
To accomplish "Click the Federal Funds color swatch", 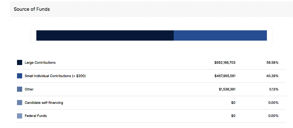I will (19, 116).
